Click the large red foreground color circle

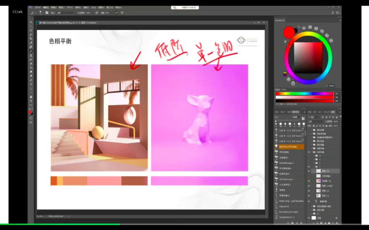click(289, 33)
